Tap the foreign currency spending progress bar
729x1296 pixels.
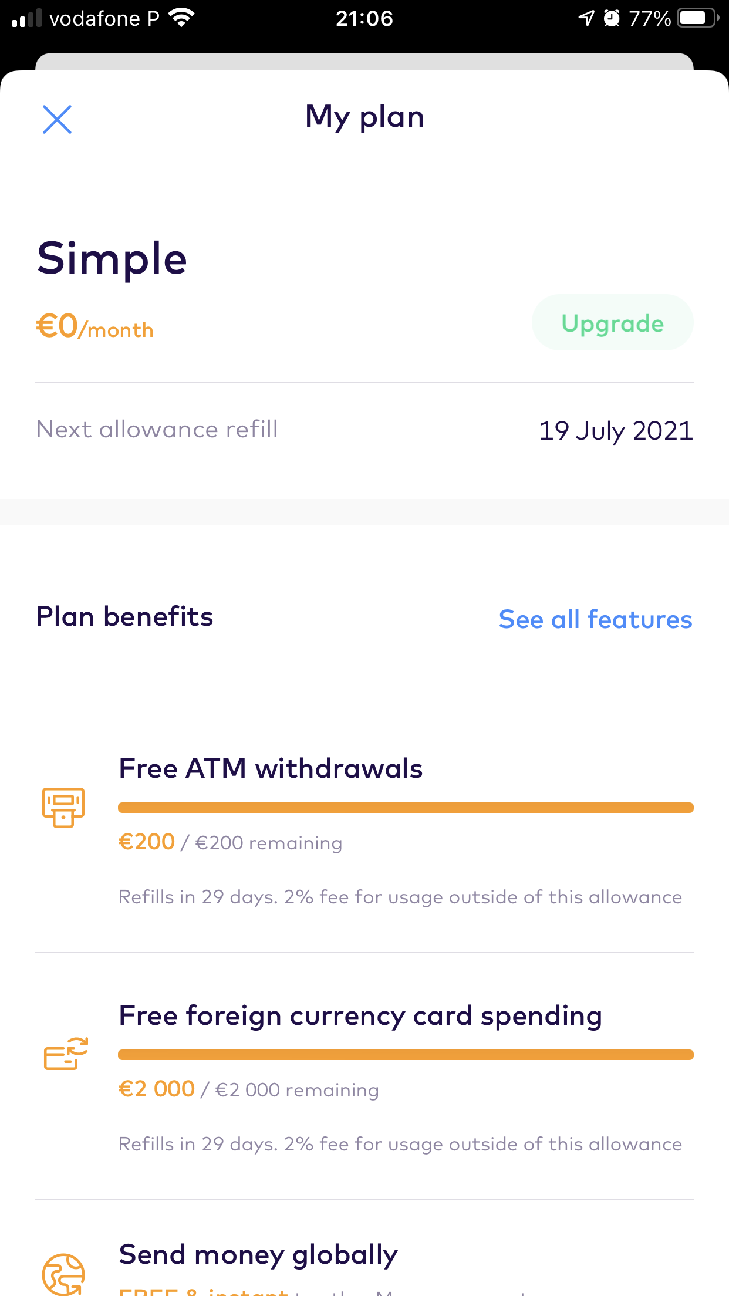406,1055
